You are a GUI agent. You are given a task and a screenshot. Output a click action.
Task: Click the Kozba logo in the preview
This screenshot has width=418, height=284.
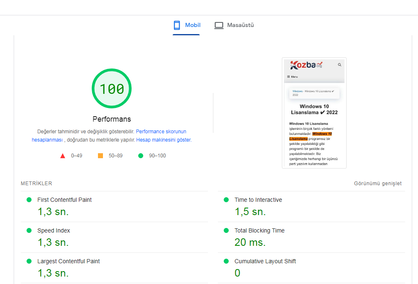pos(306,65)
